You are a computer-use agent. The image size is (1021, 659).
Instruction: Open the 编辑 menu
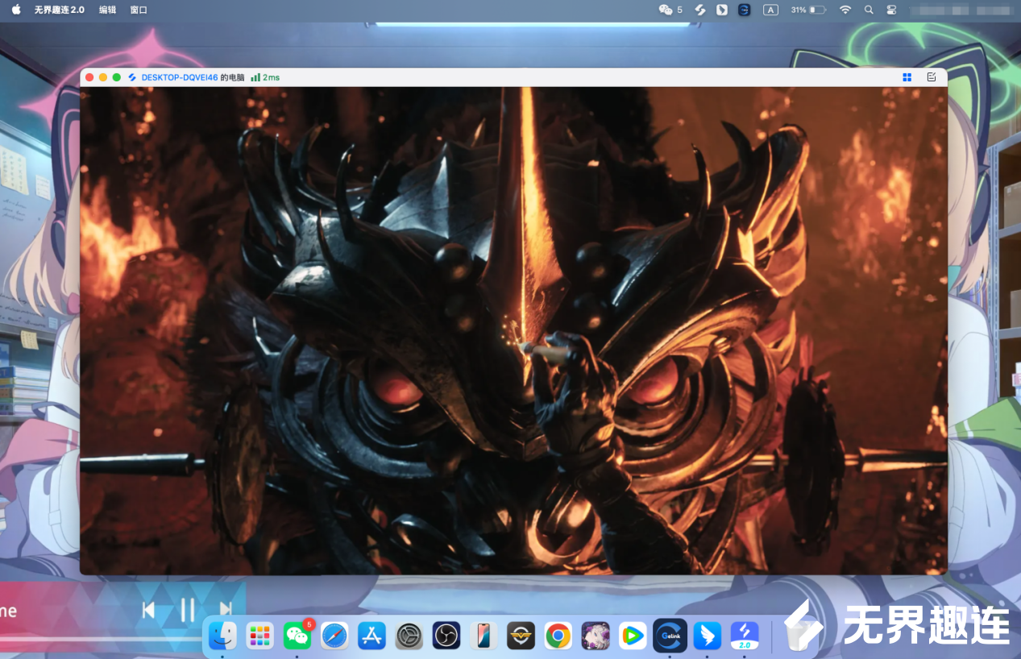point(107,10)
